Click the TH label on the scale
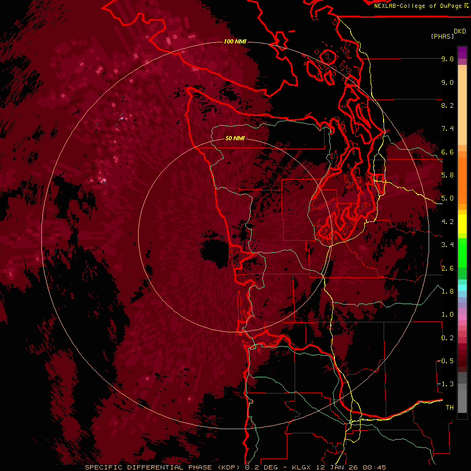This screenshot has width=471, height=471. 450,408
